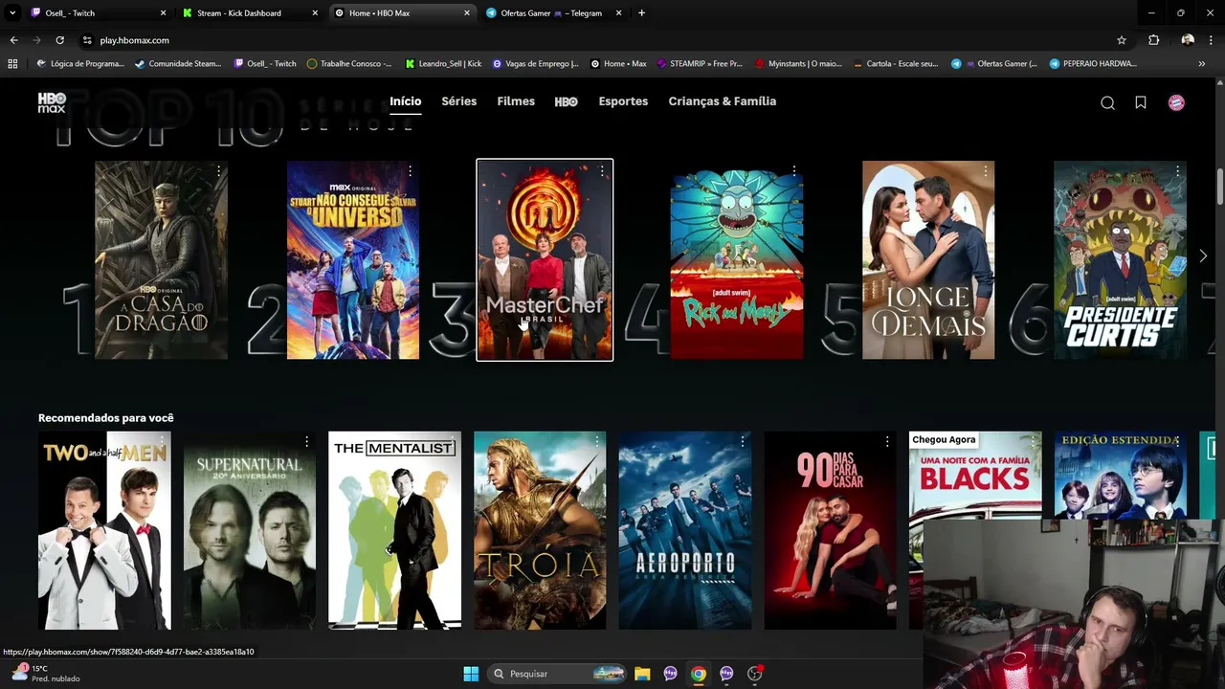1225x689 pixels.
Task: Click the Pesquisar taskbar search box
Action: pos(558,674)
